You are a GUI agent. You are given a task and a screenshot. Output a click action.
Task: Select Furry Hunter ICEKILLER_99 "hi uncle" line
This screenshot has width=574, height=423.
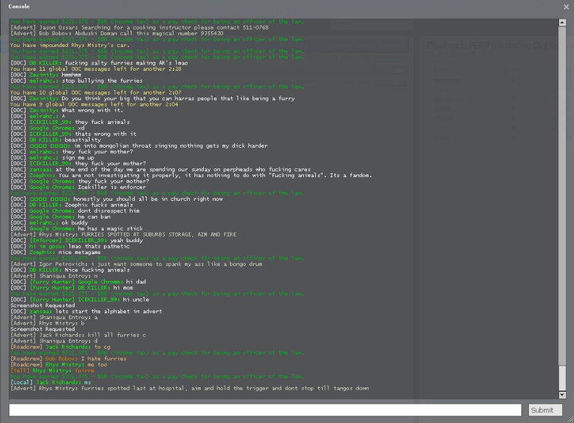[x=80, y=300]
